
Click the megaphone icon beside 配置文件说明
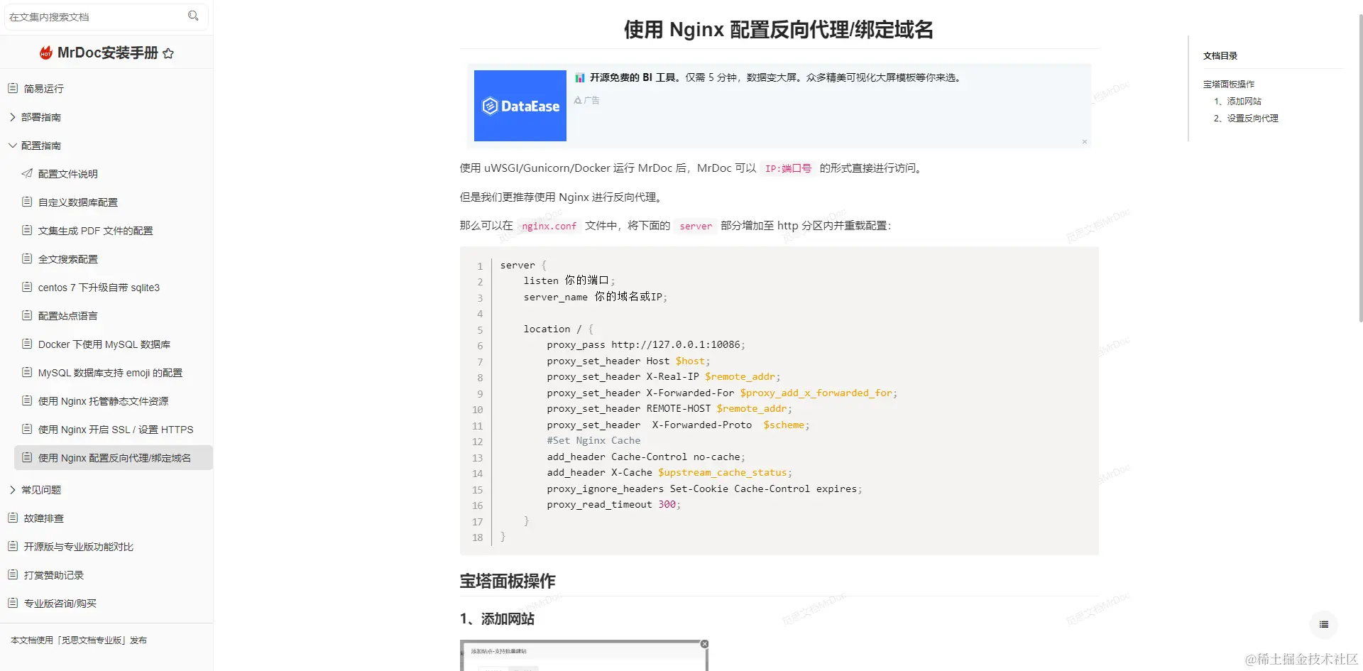pos(27,173)
